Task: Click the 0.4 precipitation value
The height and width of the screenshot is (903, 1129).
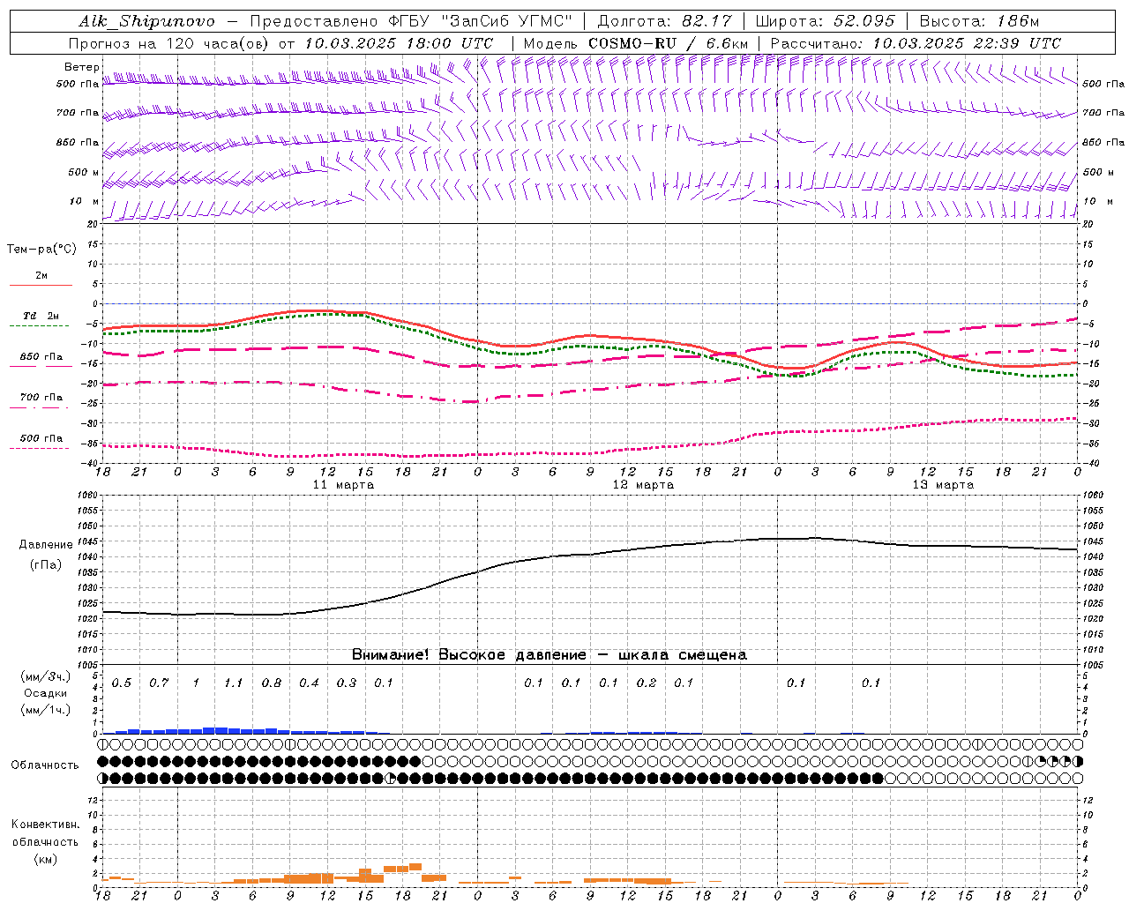Action: point(309,683)
